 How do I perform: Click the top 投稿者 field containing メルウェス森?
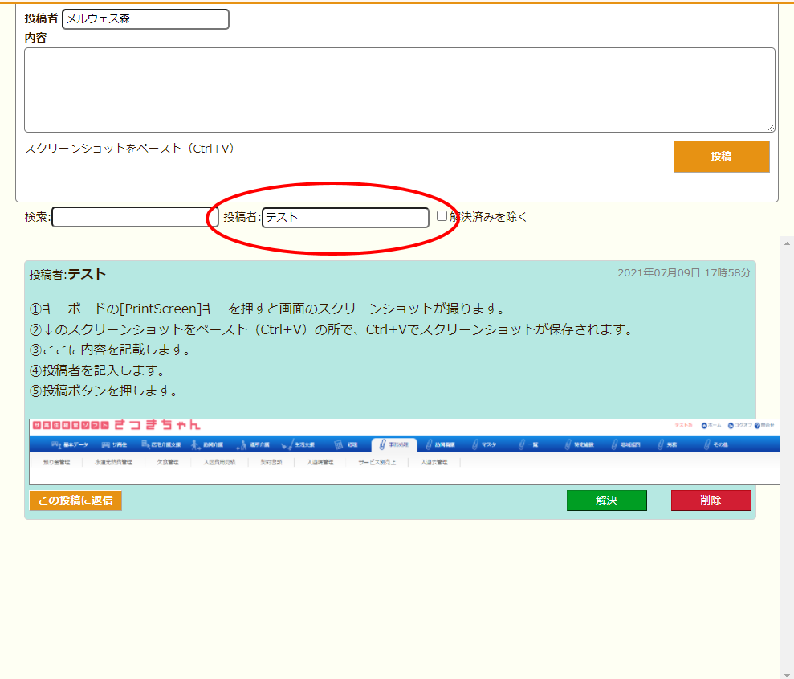click(x=145, y=19)
